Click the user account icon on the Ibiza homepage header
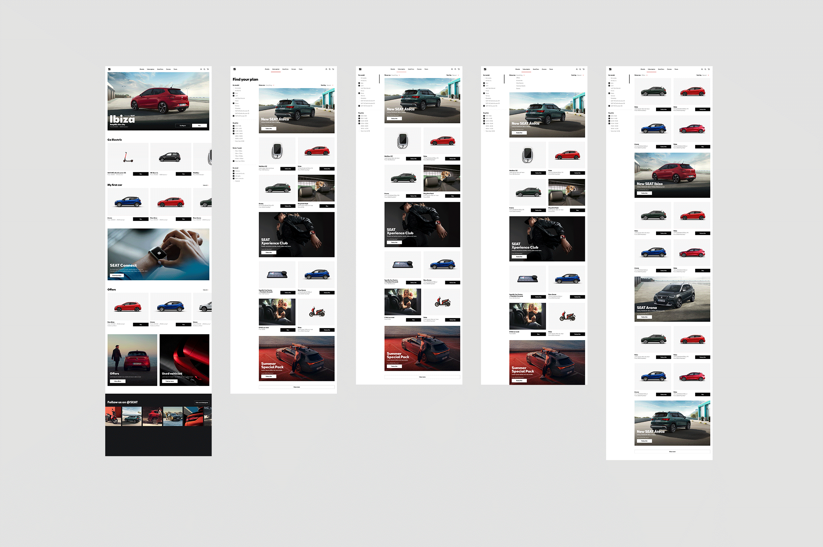The height and width of the screenshot is (547, 823). tap(201, 69)
